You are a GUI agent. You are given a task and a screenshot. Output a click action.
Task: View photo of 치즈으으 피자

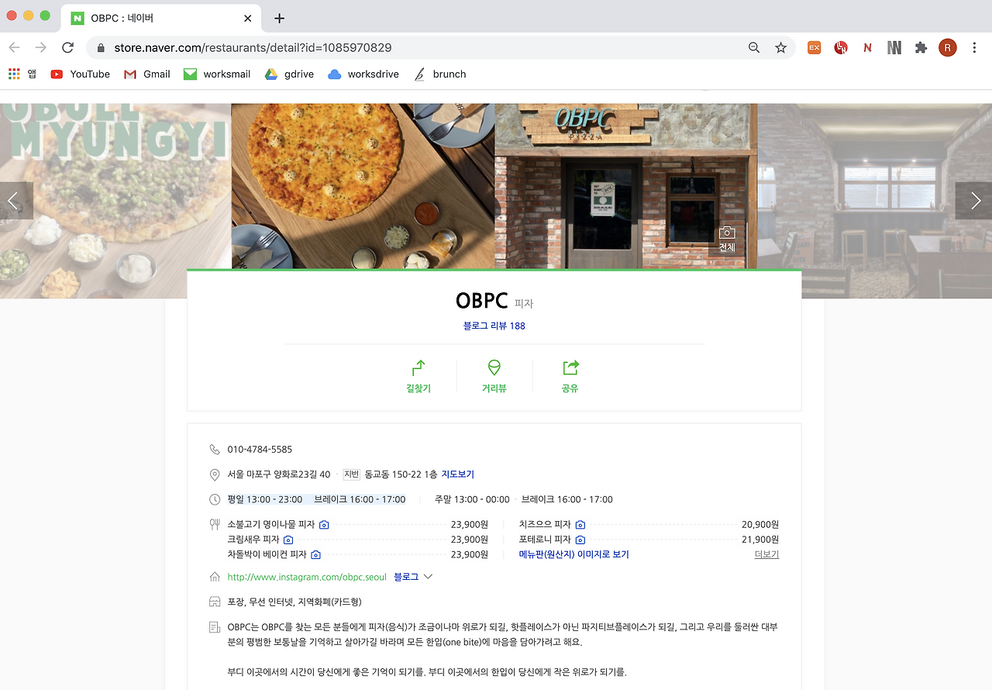point(580,525)
